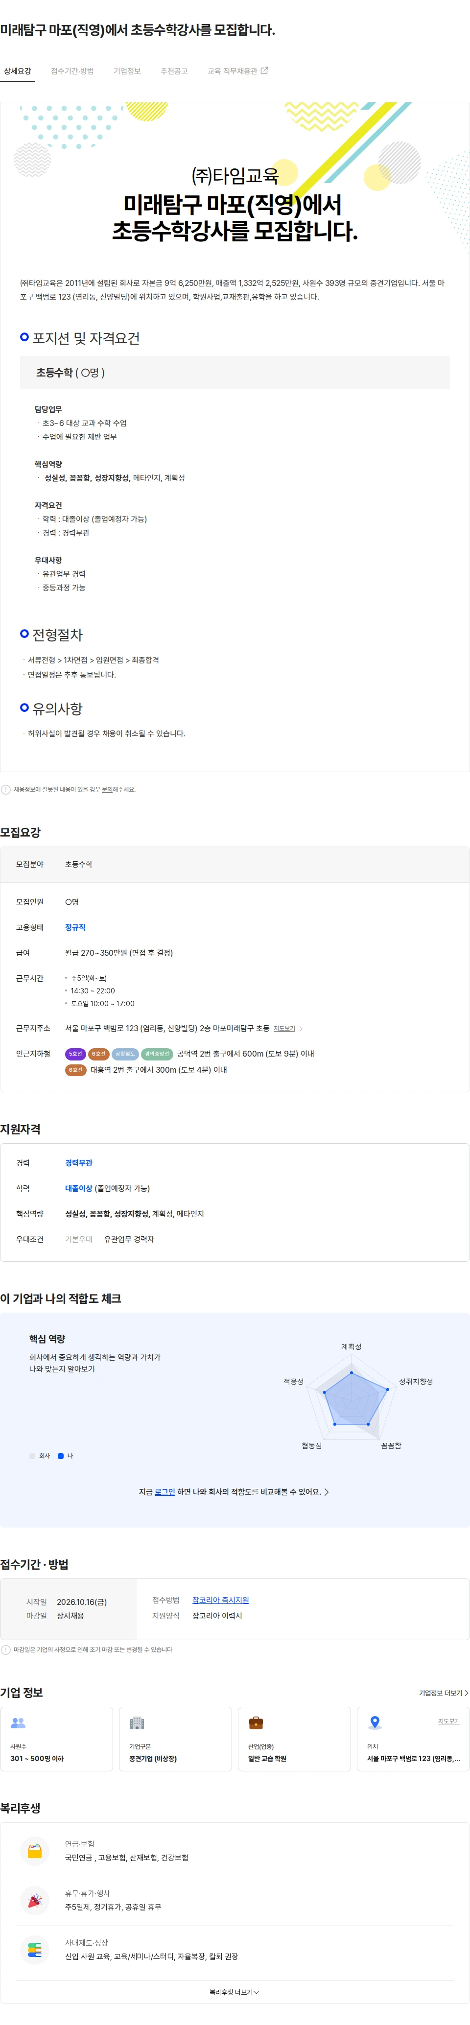
Task: Click the (주)타임교육 banner title
Action: point(234,175)
